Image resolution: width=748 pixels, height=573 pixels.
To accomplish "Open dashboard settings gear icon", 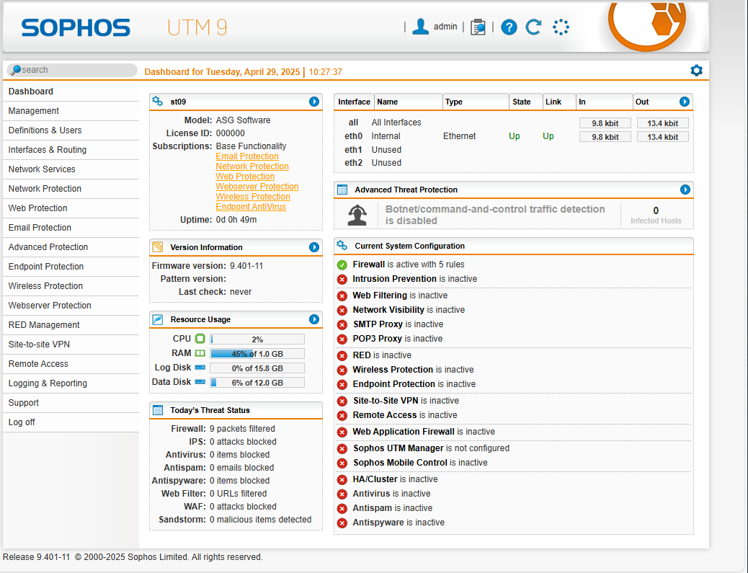I will tap(697, 71).
